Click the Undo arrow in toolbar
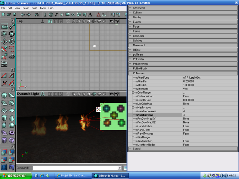This screenshot has width=239, height=179. 22,15
